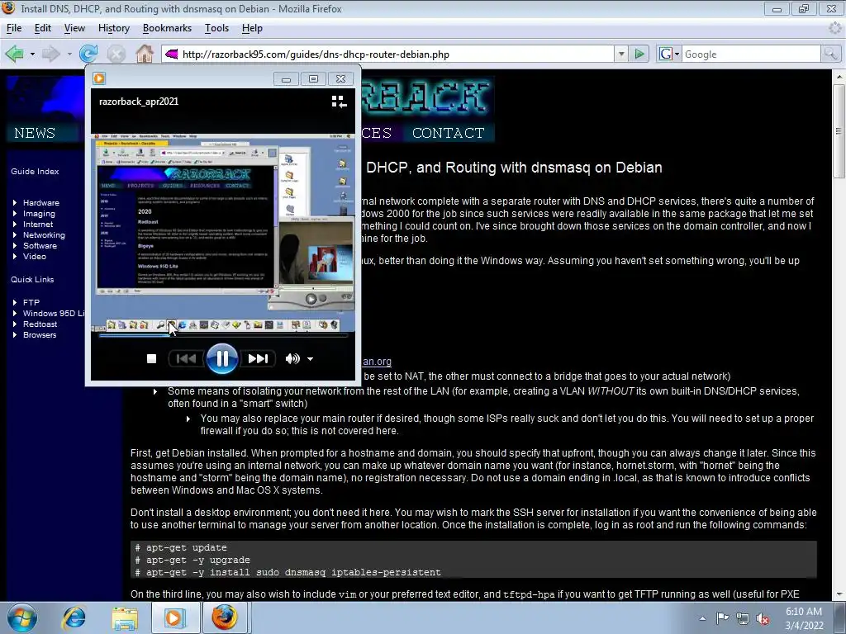Open the Firefox Home page button
Viewport: 846px width, 634px height.
[144, 54]
